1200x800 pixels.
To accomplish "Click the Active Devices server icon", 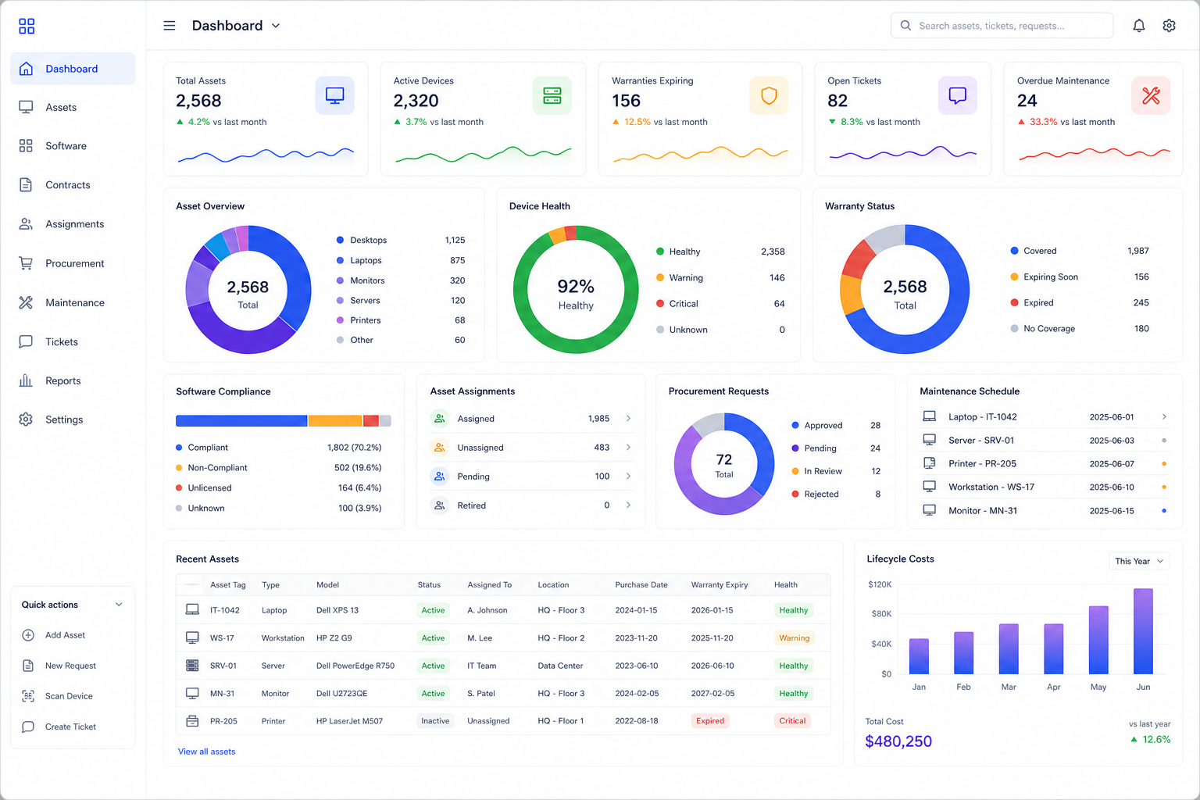I will (x=552, y=95).
